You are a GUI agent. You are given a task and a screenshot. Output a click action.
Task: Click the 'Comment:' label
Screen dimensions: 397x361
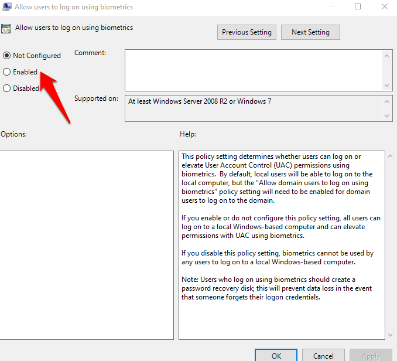(x=90, y=53)
